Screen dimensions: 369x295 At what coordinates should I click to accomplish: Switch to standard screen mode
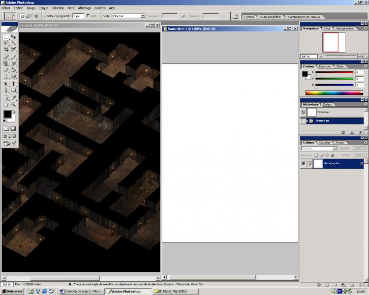click(x=5, y=136)
